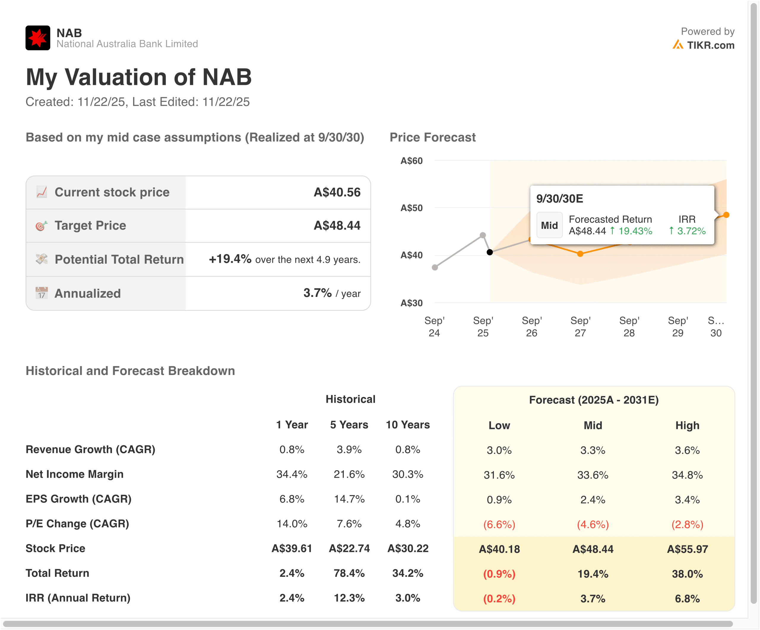Open TIKR.com via Powered by link
Image resolution: width=760 pixels, height=630 pixels.
(708, 31)
